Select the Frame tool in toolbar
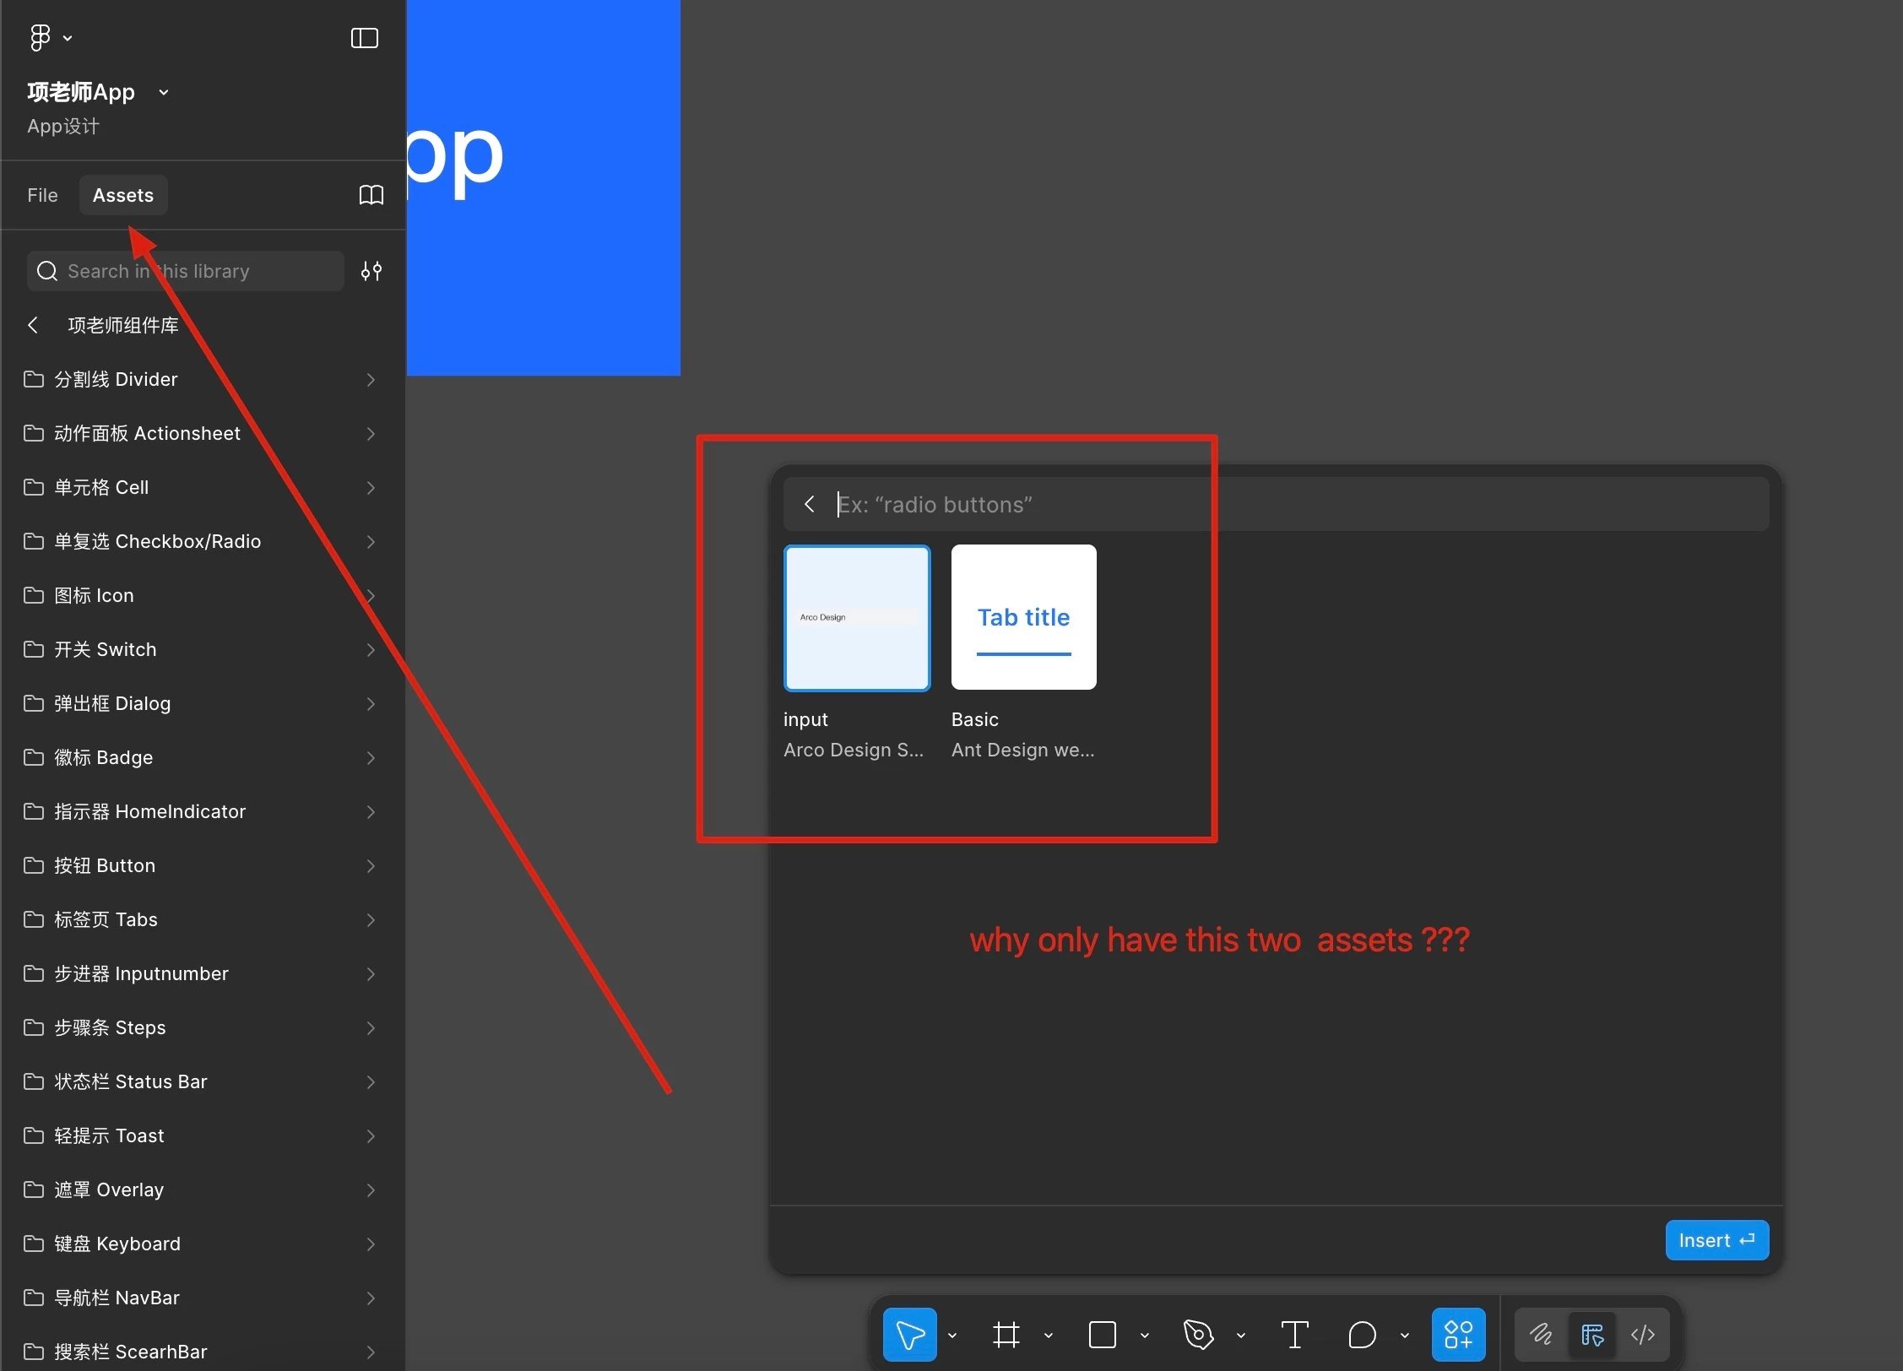Viewport: 1903px width, 1371px height. click(x=1006, y=1335)
